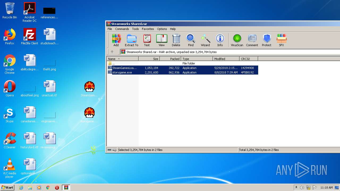Open Google Chrome desktop shortcut
The height and width of the screenshot is (191, 340).
click(10, 64)
